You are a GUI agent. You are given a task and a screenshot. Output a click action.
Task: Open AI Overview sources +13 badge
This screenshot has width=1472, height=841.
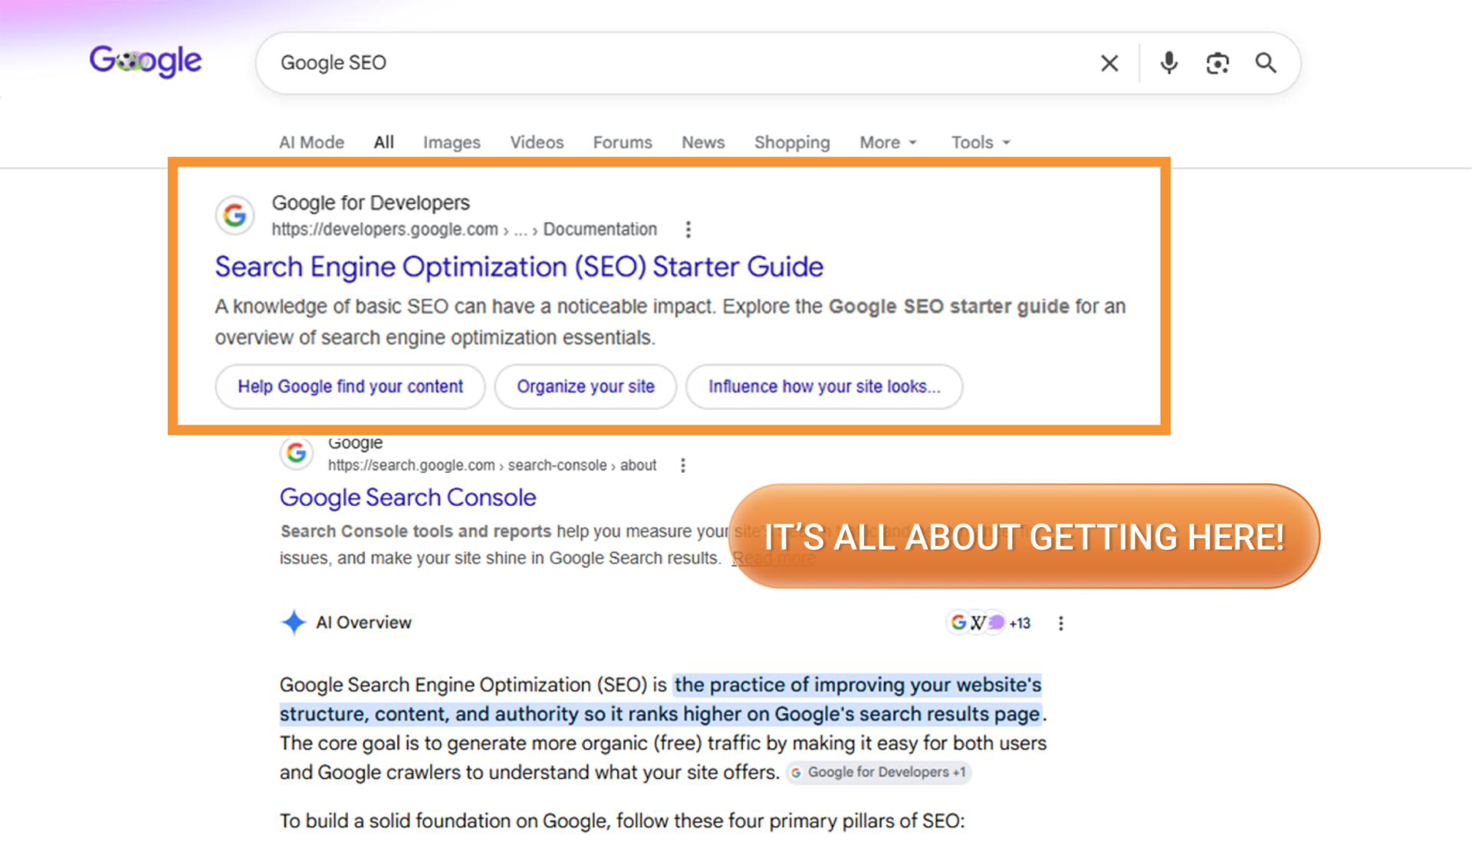pos(990,623)
